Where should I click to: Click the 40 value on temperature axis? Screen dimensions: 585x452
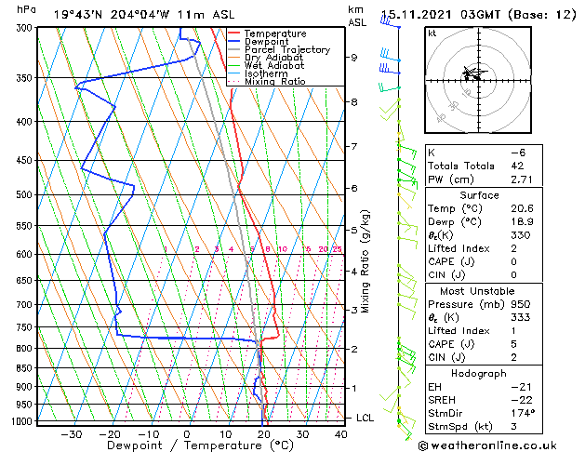coord(341,435)
